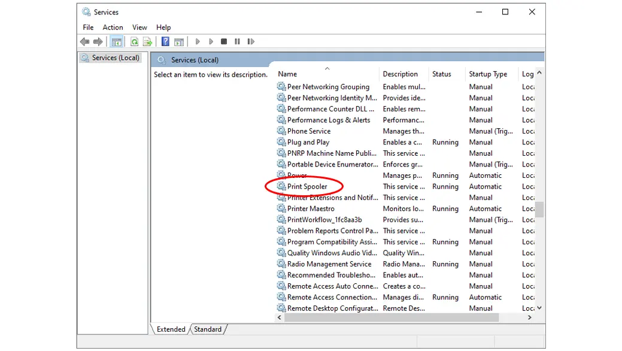Toggle the Show/Hide Console Tree icon

[117, 42]
